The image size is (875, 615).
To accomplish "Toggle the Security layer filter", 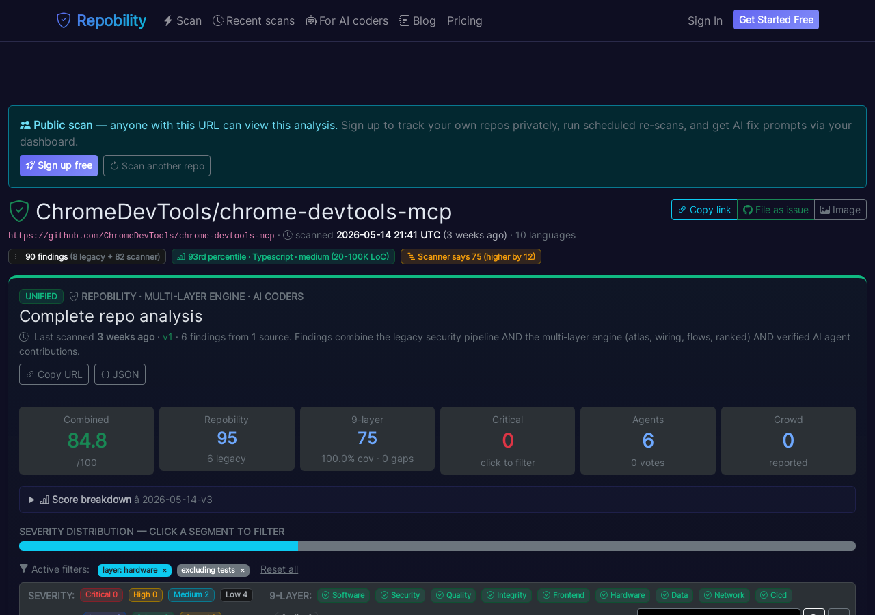I will click(401, 596).
